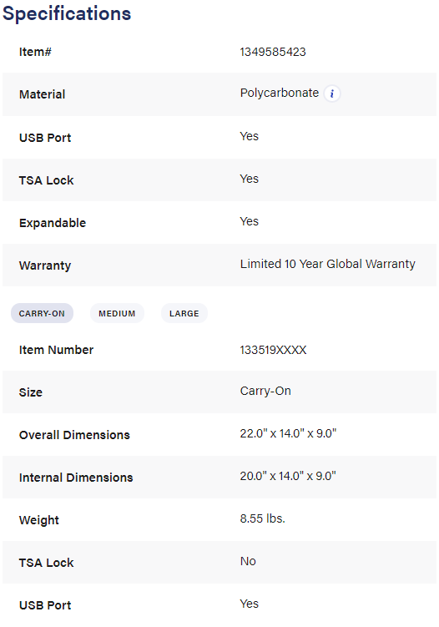Click the Specifications heading
Viewport: 439px width, 627px height.
point(67,13)
